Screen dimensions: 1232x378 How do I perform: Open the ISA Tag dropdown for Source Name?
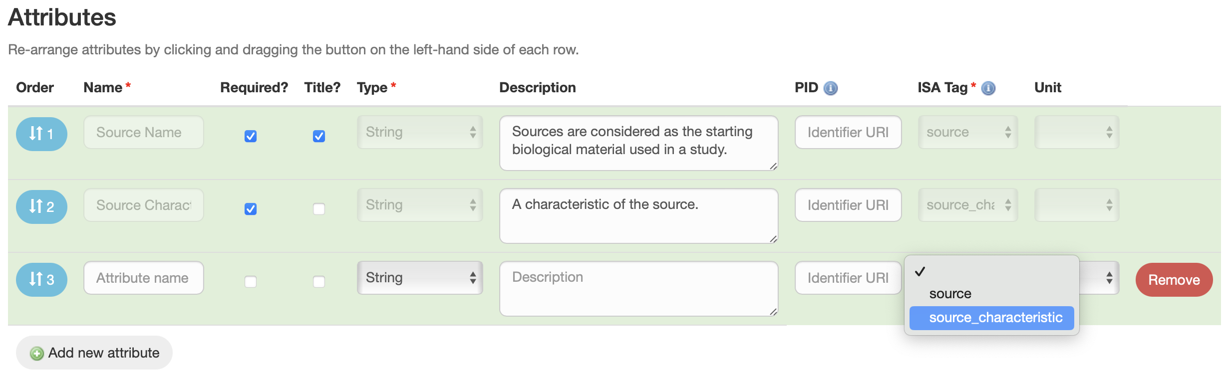967,132
